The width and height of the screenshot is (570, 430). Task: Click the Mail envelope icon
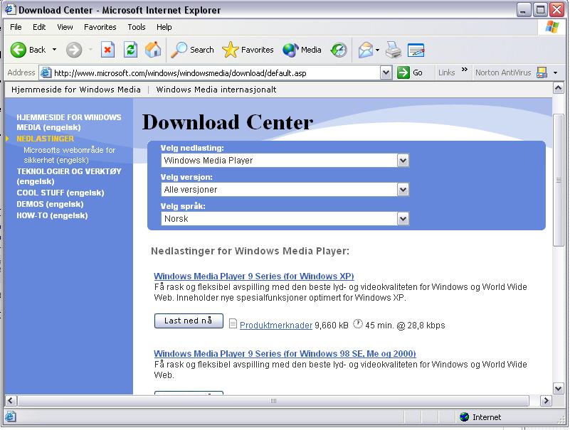(x=366, y=50)
